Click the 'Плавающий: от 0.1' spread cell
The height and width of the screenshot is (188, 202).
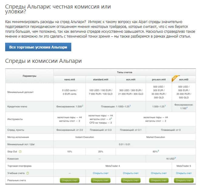(131, 130)
